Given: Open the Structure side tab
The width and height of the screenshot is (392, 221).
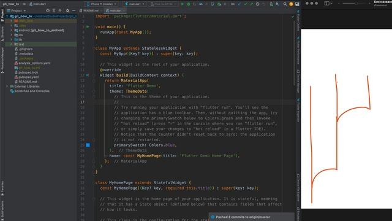Looking at the screenshot, I should 2,34.
